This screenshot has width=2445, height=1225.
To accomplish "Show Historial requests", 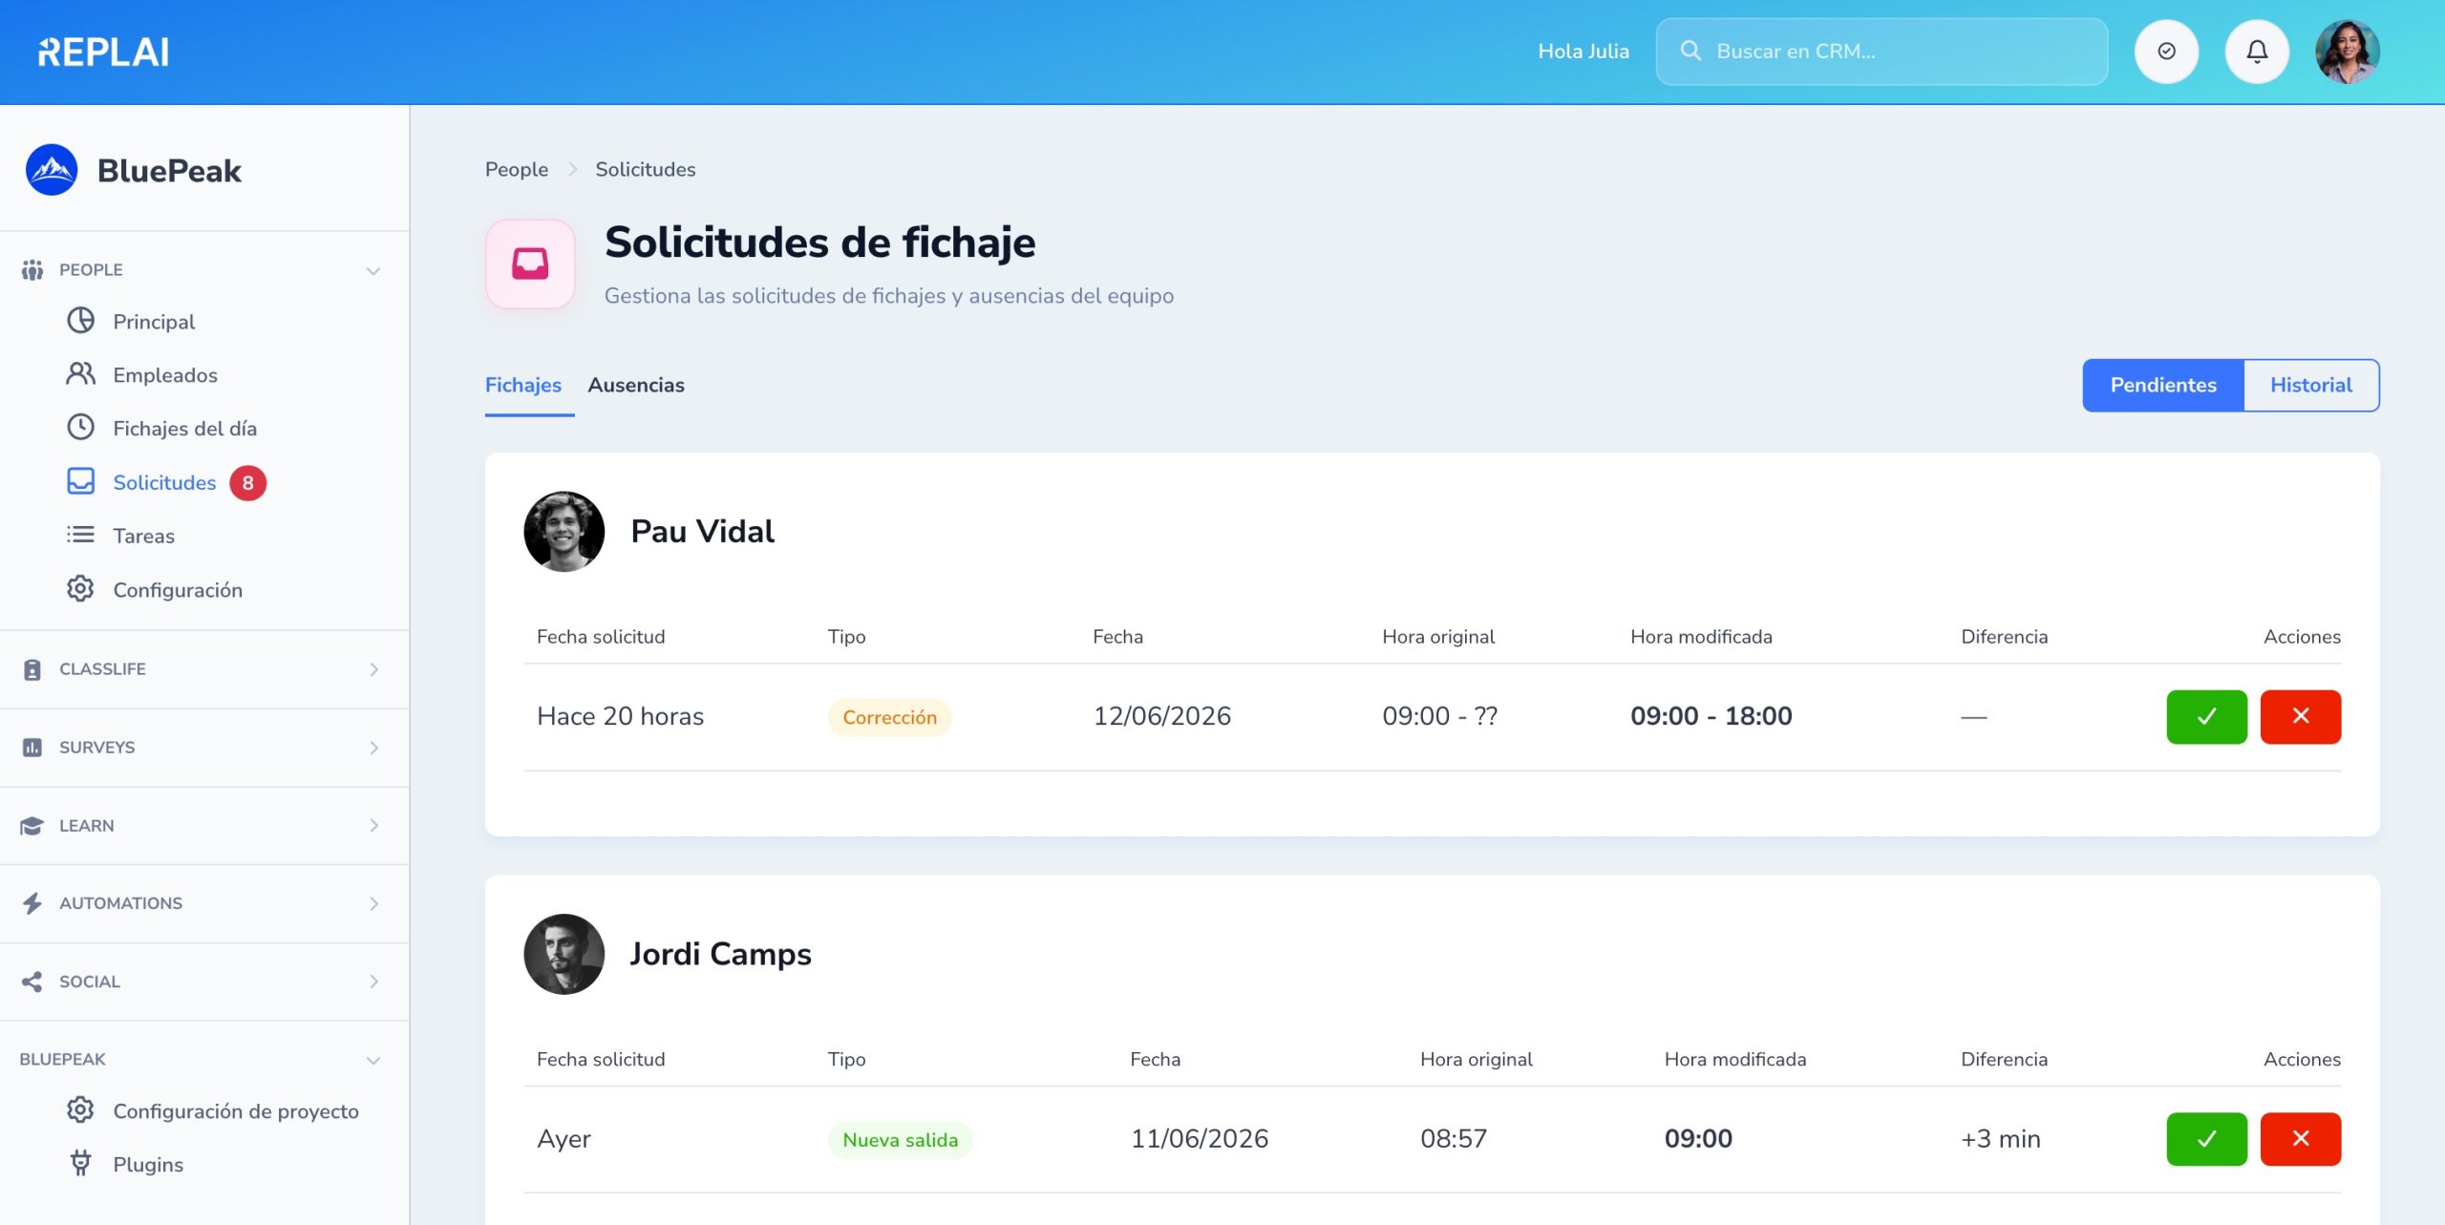I will tap(2310, 385).
